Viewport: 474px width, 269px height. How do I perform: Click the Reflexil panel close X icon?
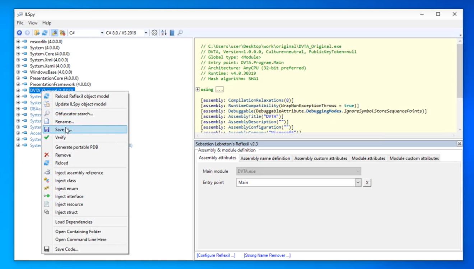[459, 144]
